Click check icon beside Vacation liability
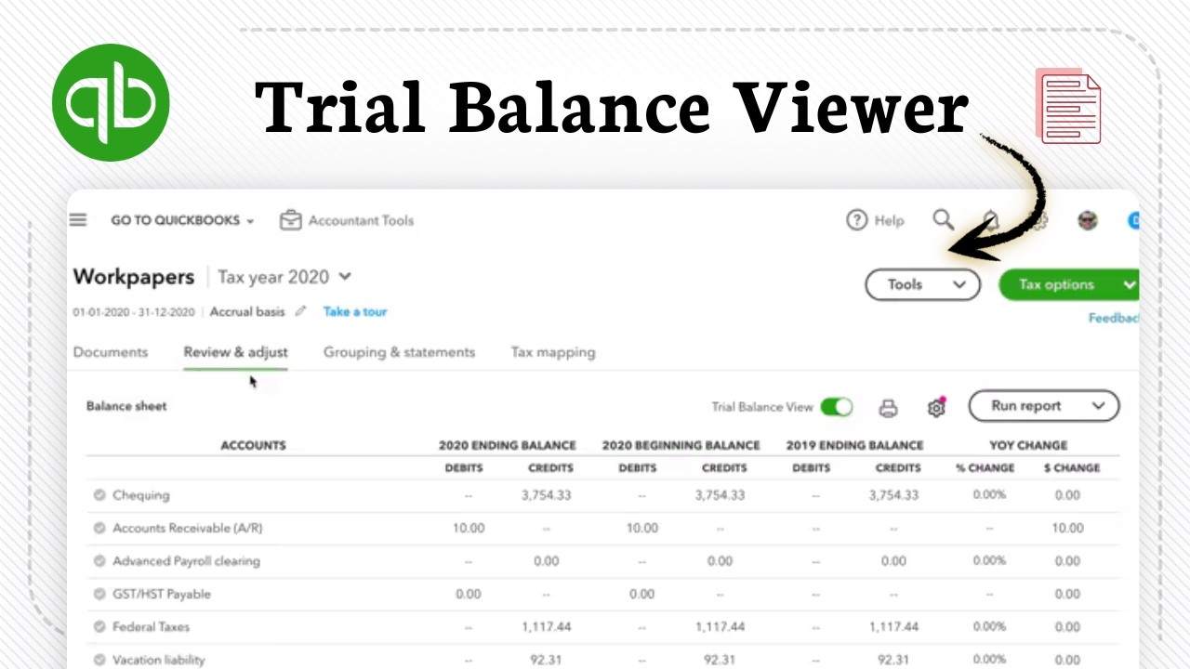The image size is (1190, 669). (99, 660)
